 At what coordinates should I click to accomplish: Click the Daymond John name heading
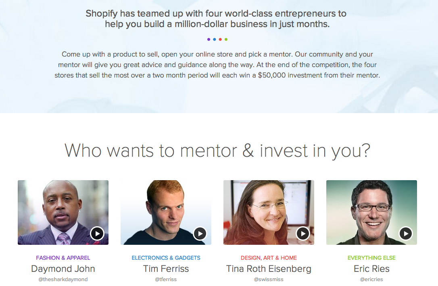coord(63,269)
